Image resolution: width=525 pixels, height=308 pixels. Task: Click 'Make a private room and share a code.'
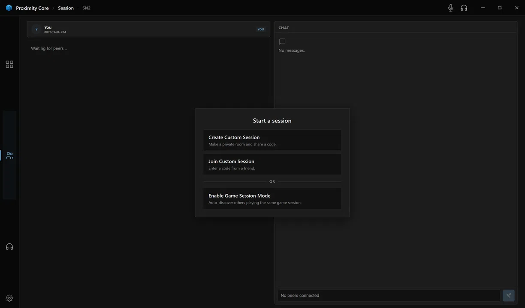(242, 144)
